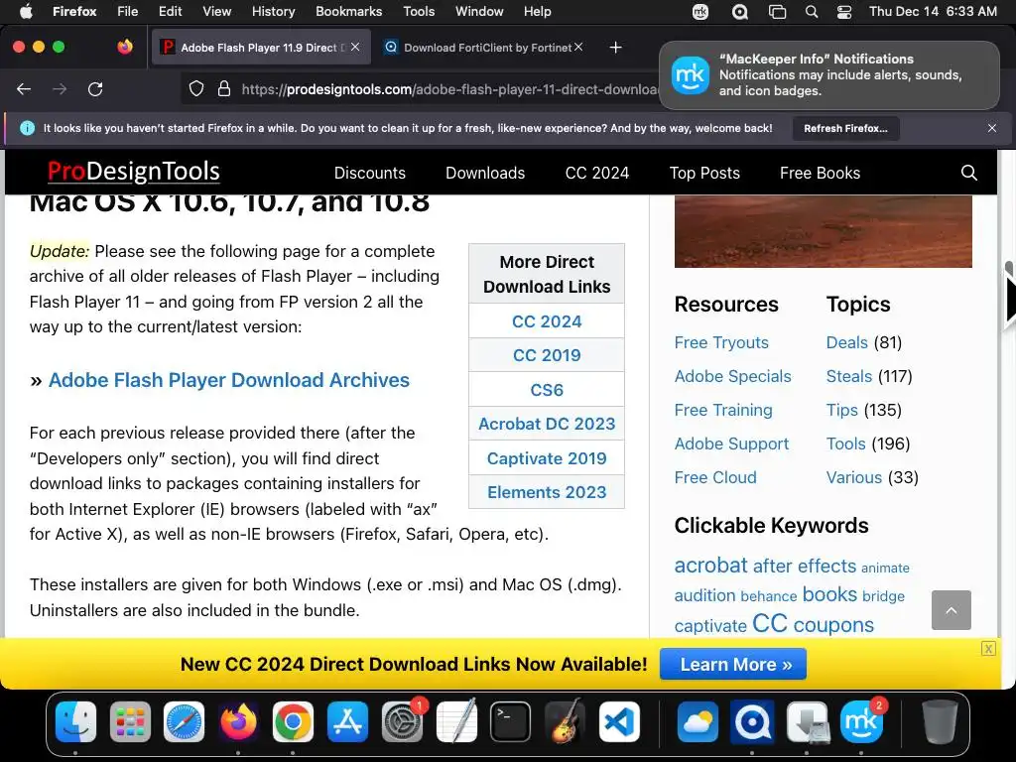Click the MacKeeper Info notification popup
1016x762 pixels.
coord(829,75)
